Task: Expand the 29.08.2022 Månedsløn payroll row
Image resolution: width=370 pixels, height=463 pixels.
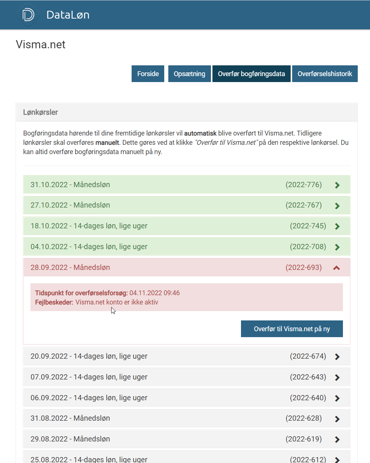Action: tap(186, 439)
